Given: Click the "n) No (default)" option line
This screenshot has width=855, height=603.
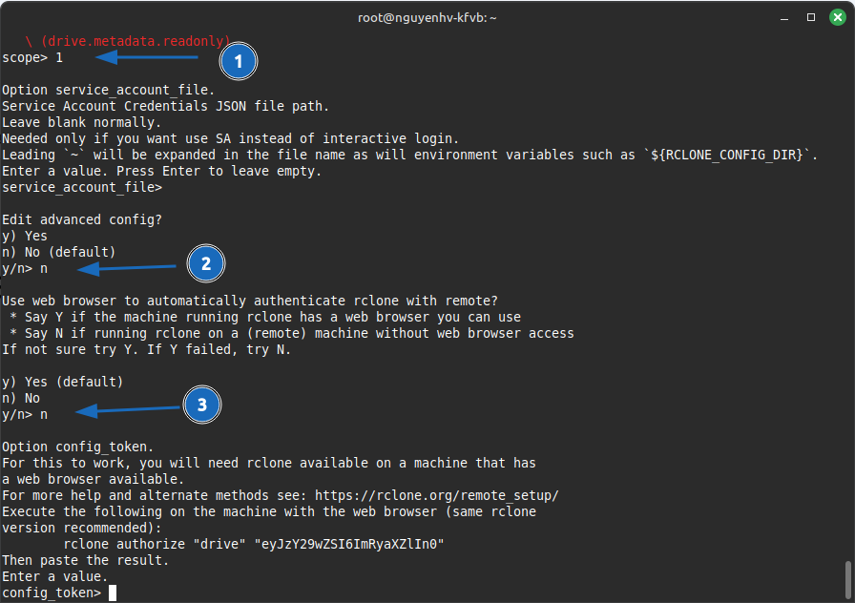Looking at the screenshot, I should [58, 252].
